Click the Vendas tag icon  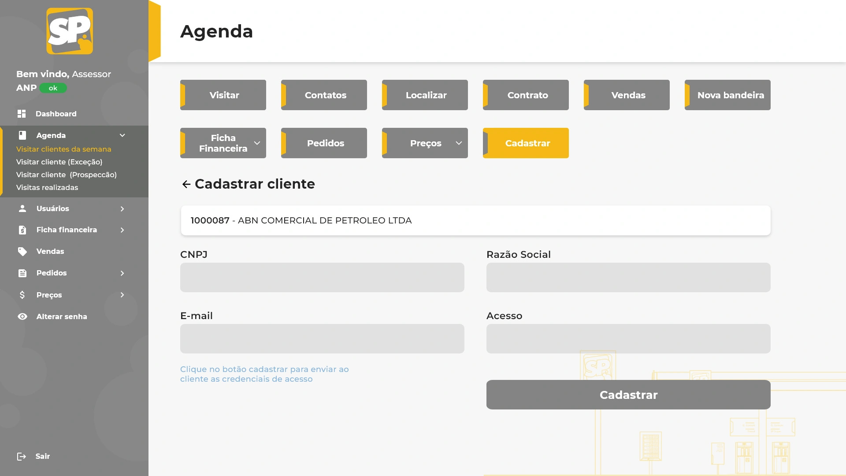[x=22, y=251]
